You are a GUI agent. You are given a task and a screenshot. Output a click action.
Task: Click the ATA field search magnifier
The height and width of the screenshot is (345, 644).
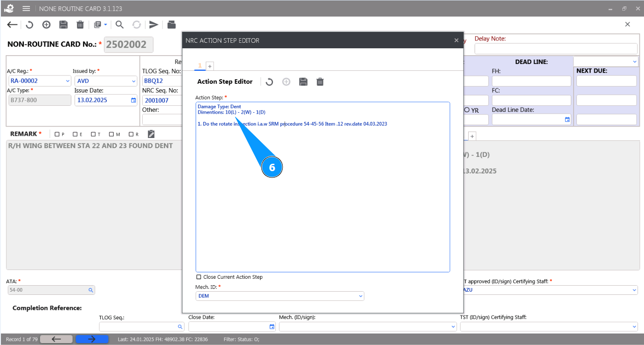91,290
